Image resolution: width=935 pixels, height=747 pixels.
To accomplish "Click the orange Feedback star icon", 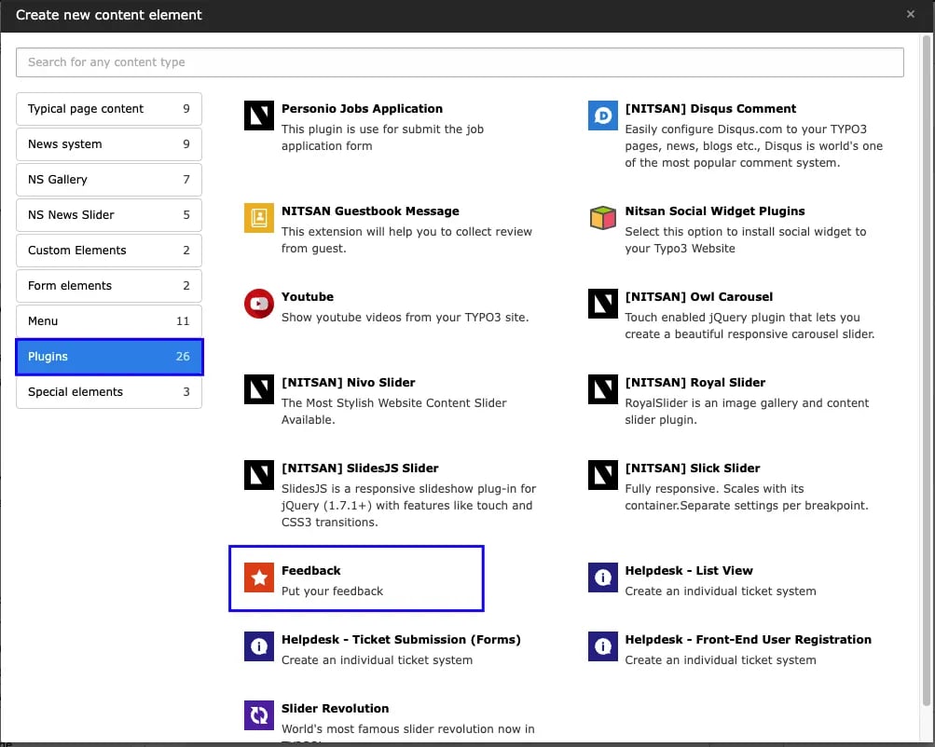I will coord(259,577).
